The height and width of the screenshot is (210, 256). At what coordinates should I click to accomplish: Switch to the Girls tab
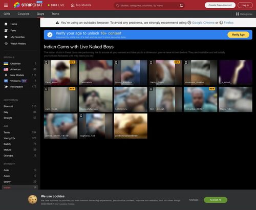pos(7,14)
